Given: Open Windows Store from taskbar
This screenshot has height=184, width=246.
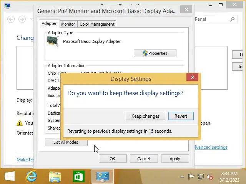Looking at the screenshot, I should coord(79,176).
